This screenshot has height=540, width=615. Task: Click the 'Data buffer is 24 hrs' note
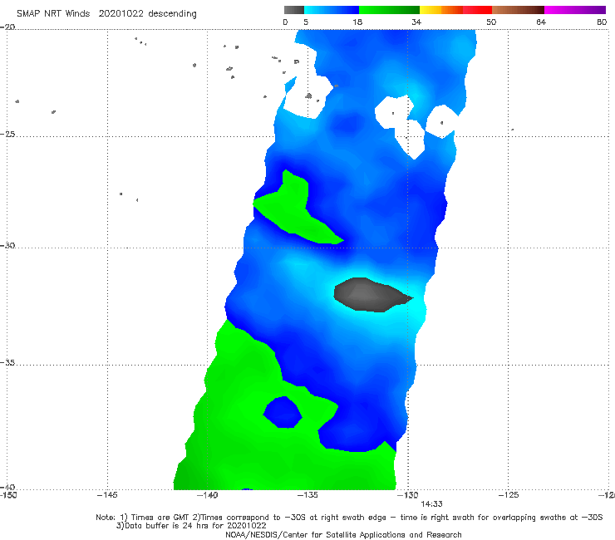point(191,526)
